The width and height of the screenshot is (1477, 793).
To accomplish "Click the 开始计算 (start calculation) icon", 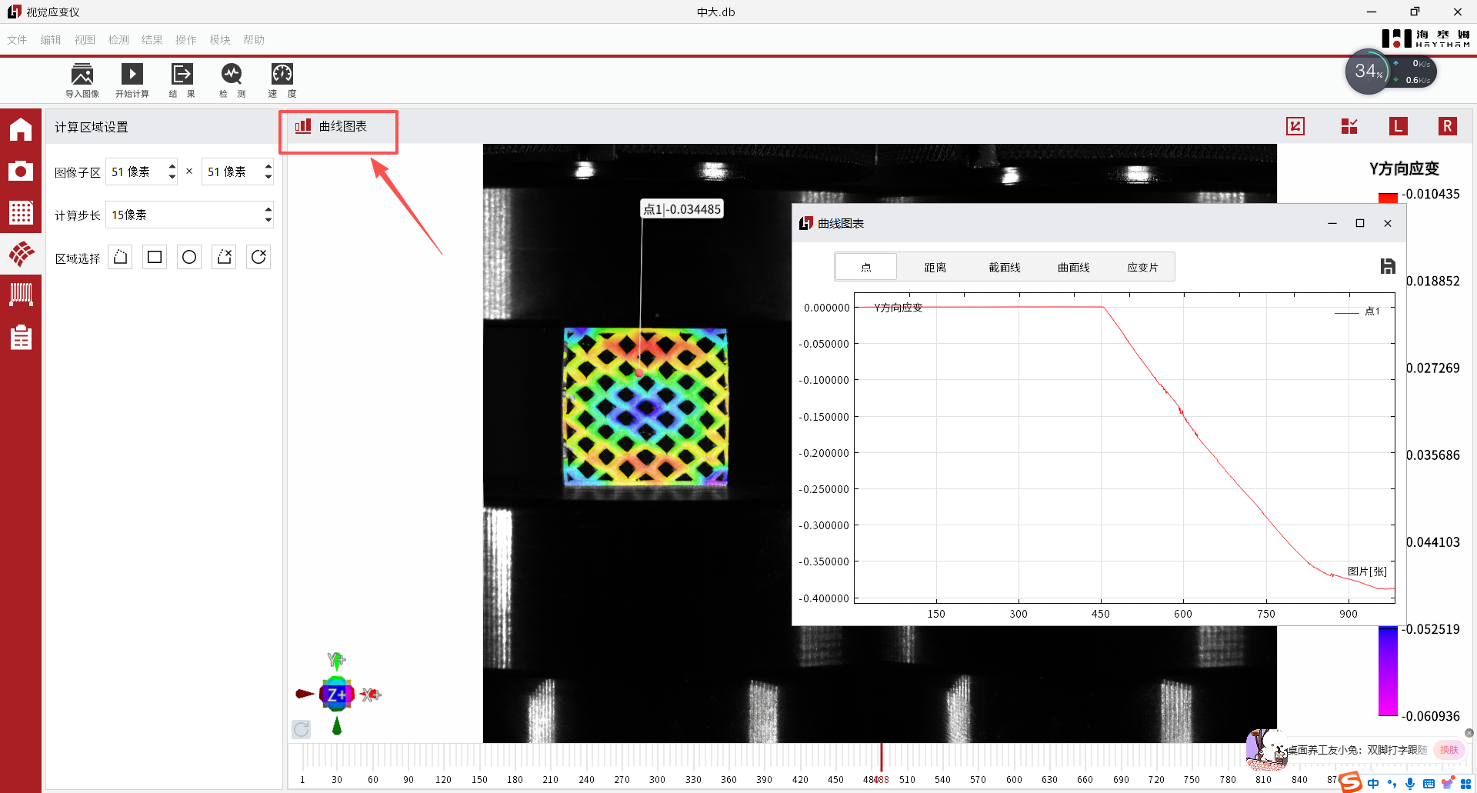I will pos(132,79).
